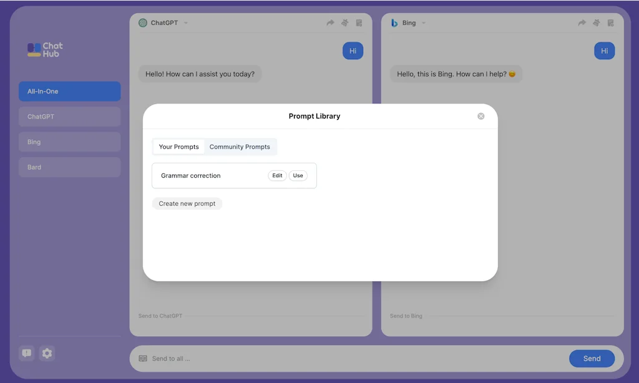
Task: Click the share icon in Bing panel
Action: coord(582,23)
